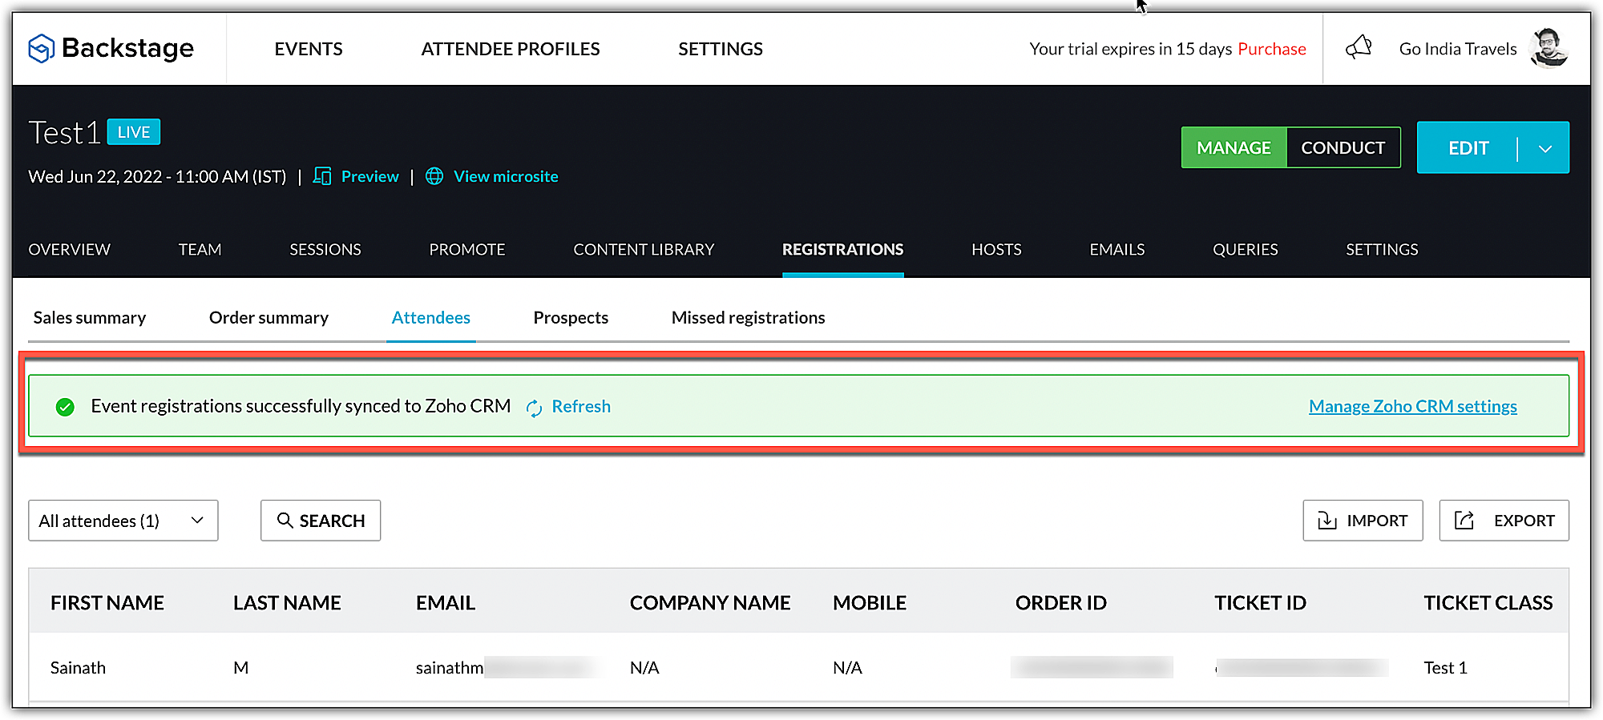Click the Refresh sync icon
The height and width of the screenshot is (720, 1603).
click(534, 408)
